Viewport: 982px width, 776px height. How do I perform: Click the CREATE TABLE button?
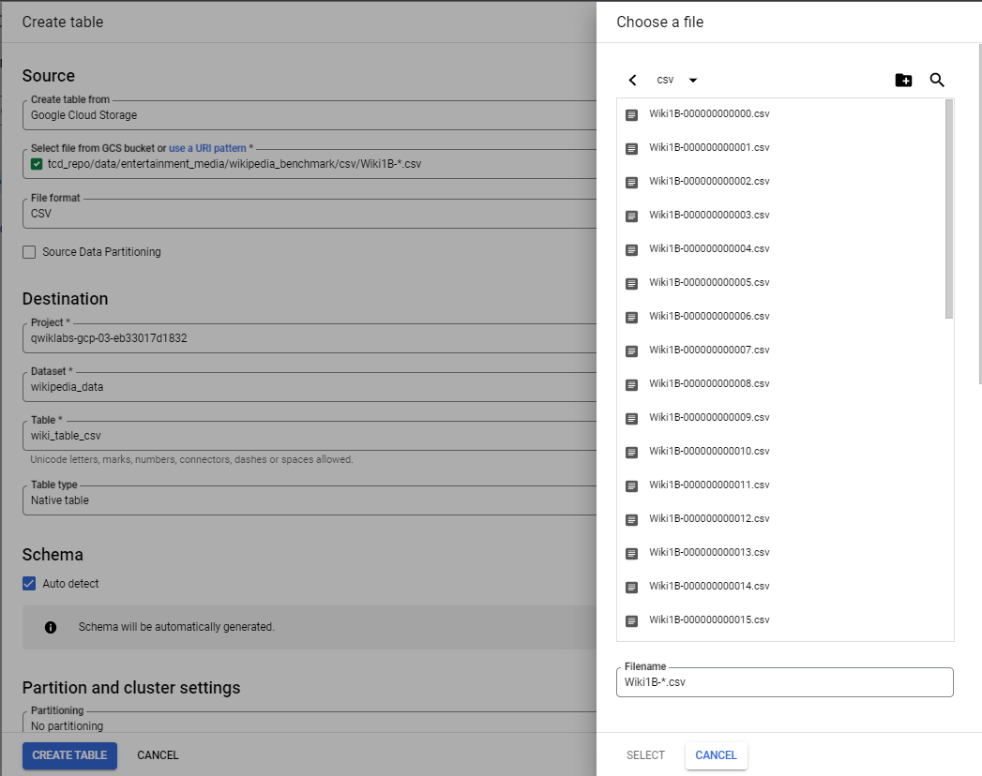69,755
